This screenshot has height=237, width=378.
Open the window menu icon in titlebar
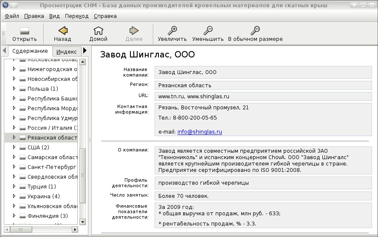coord(5,5)
